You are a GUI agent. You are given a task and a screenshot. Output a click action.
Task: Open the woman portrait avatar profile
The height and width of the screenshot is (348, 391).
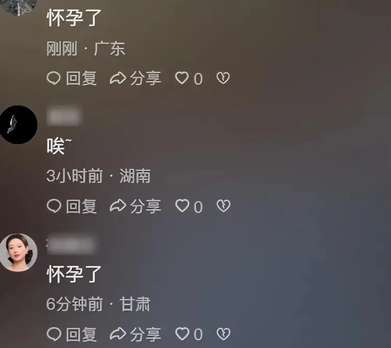pyautogui.click(x=18, y=252)
